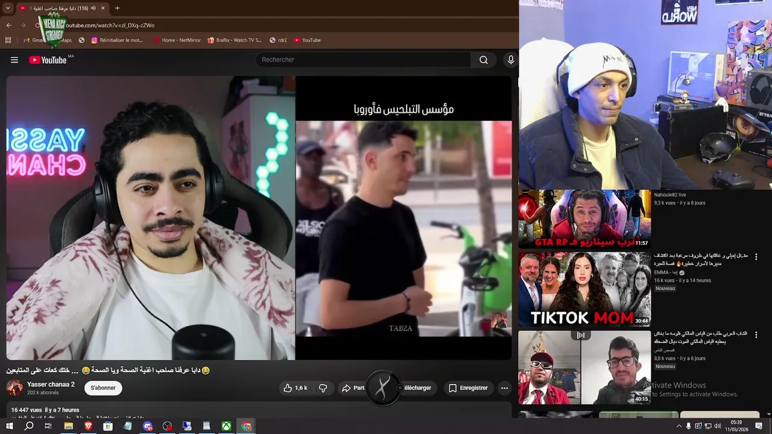Open the Chrome apps grid shortcut
This screenshot has width=772, height=434.
[8, 40]
